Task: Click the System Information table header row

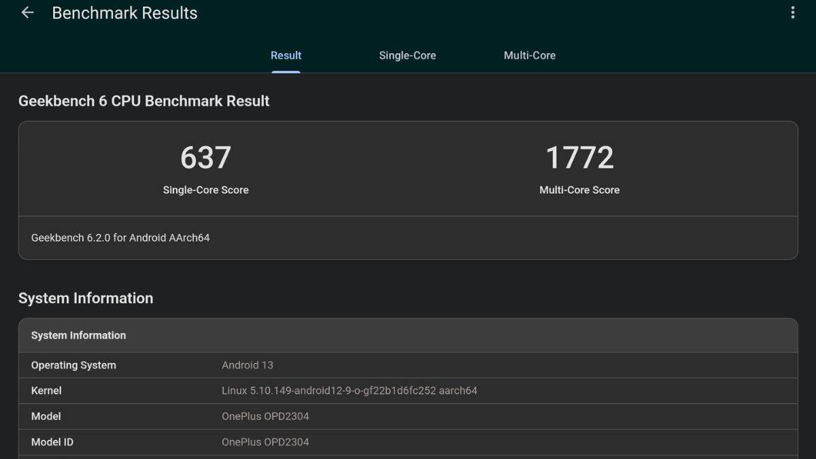Action: point(408,335)
